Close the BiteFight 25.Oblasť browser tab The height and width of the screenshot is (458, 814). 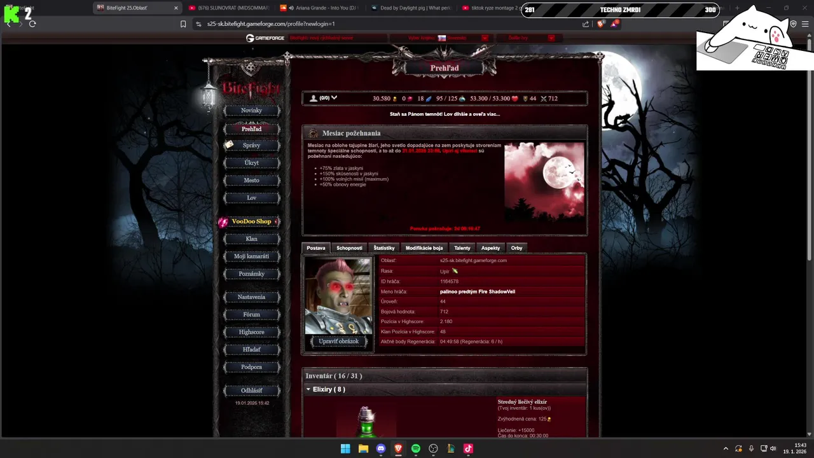[x=176, y=8]
